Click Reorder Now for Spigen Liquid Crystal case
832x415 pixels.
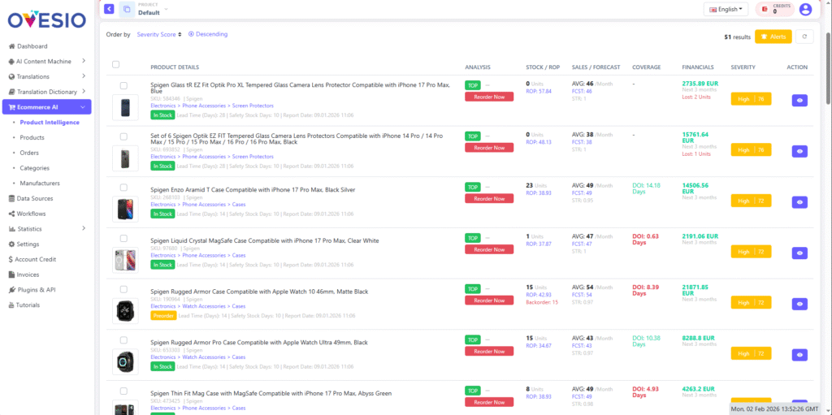tap(489, 249)
